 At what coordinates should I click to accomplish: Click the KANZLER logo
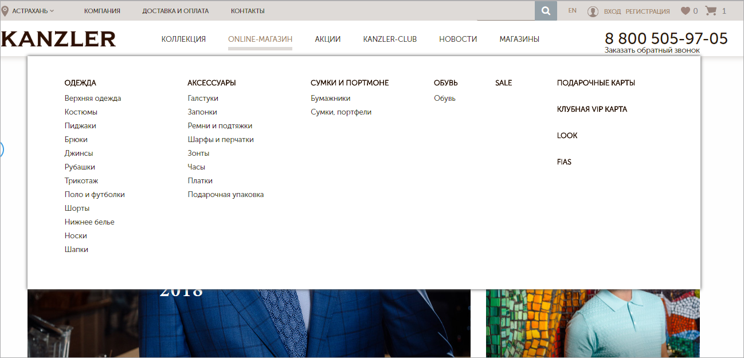pos(58,39)
